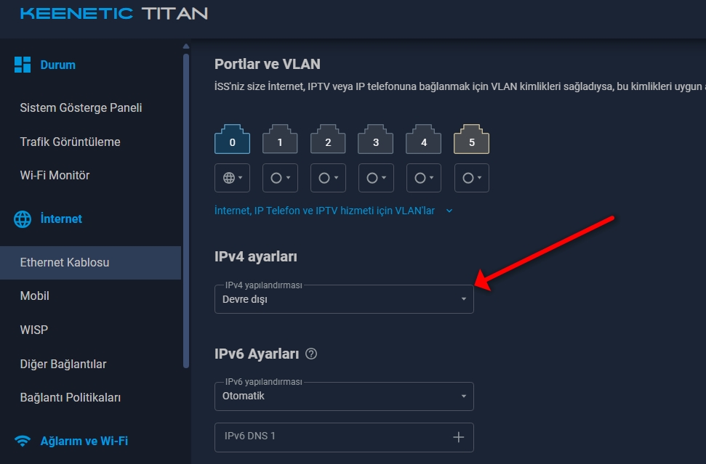Screen dimensions: 706x464
Task: Go to Trafik Görüntüleme page
Action: (71, 142)
